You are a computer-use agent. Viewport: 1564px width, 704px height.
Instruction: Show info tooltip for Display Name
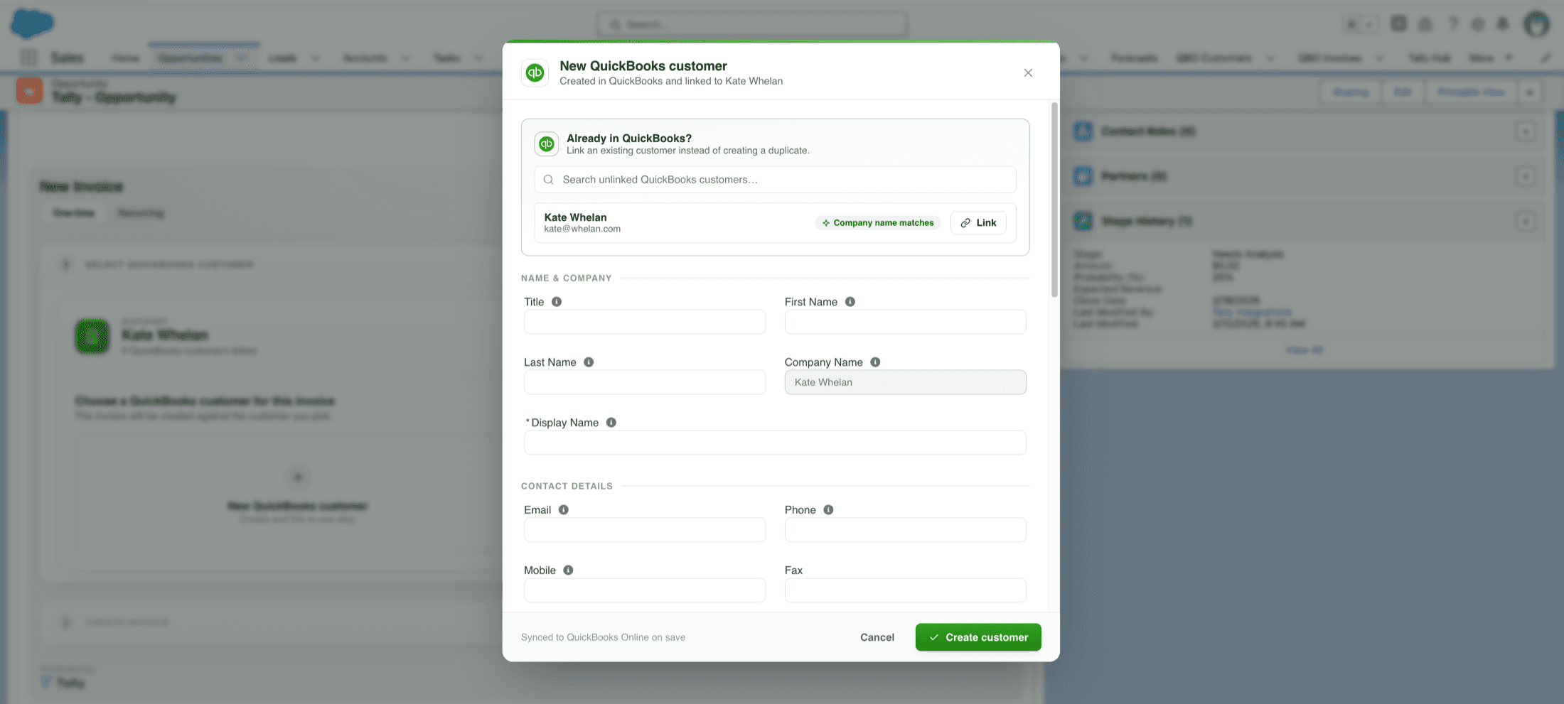pos(611,423)
